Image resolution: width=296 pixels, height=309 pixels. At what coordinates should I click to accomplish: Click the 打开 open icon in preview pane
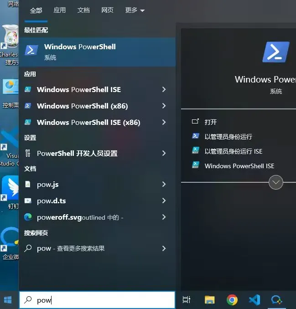click(195, 121)
